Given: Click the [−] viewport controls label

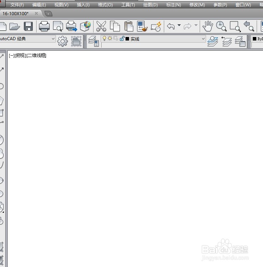Looking at the screenshot, I should tap(12, 55).
